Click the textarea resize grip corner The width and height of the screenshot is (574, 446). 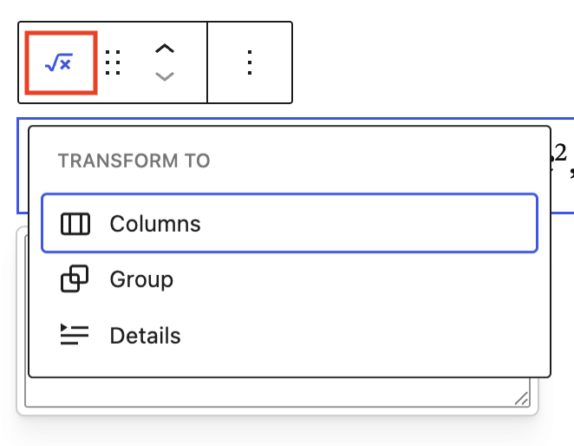521,398
